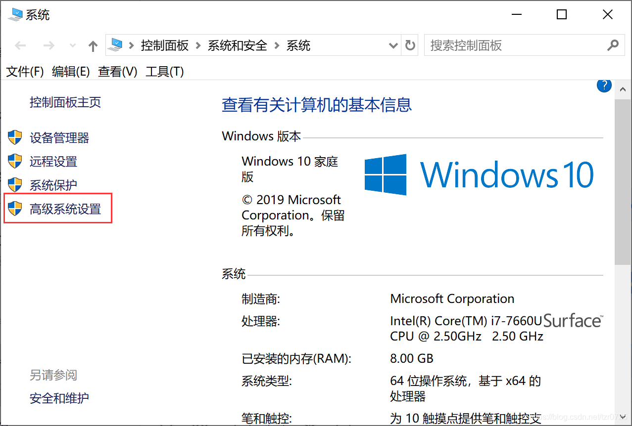Click shield icon beside 远程设置
632x426 pixels.
pos(15,161)
